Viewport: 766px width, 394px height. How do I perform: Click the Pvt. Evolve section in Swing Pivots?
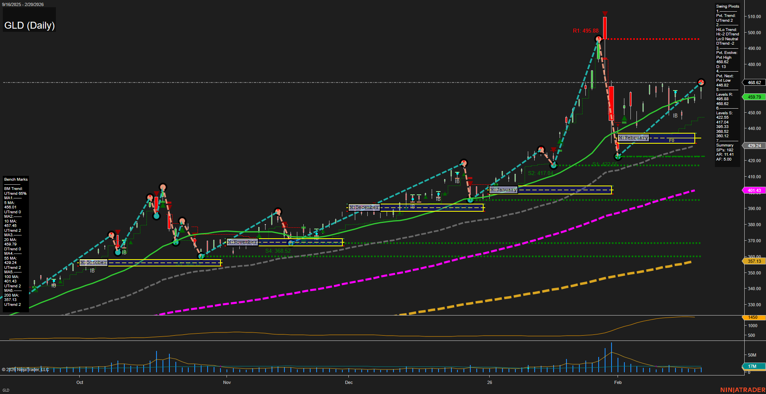tap(726, 52)
